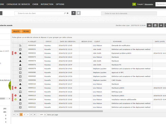Image resolution: width=166 pixels, height=124 pixels.
Task: Go to page 2 of results
Action: coord(24,115)
